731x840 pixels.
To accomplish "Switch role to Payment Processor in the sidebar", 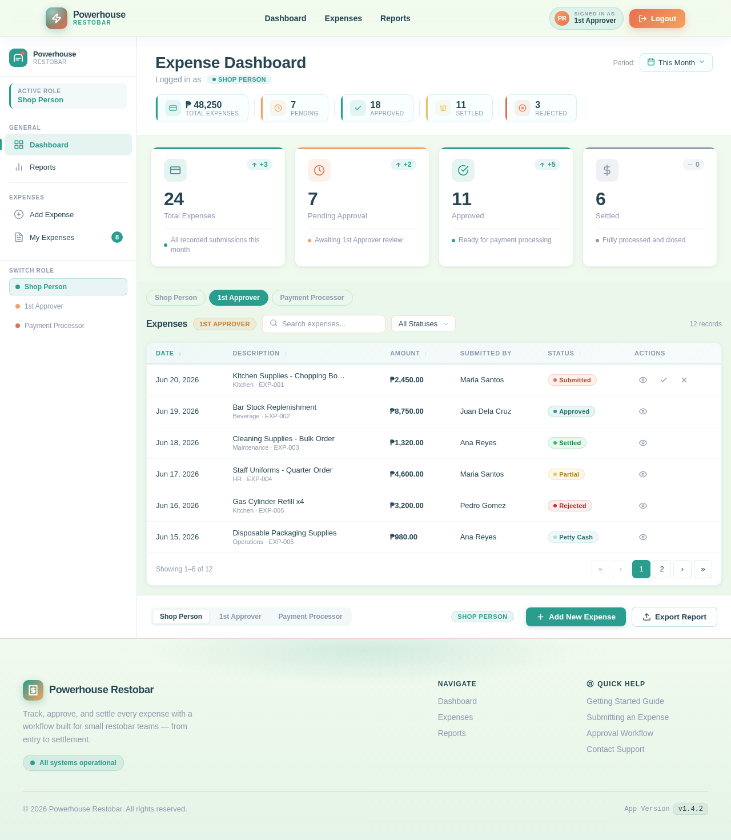I will [68, 326].
